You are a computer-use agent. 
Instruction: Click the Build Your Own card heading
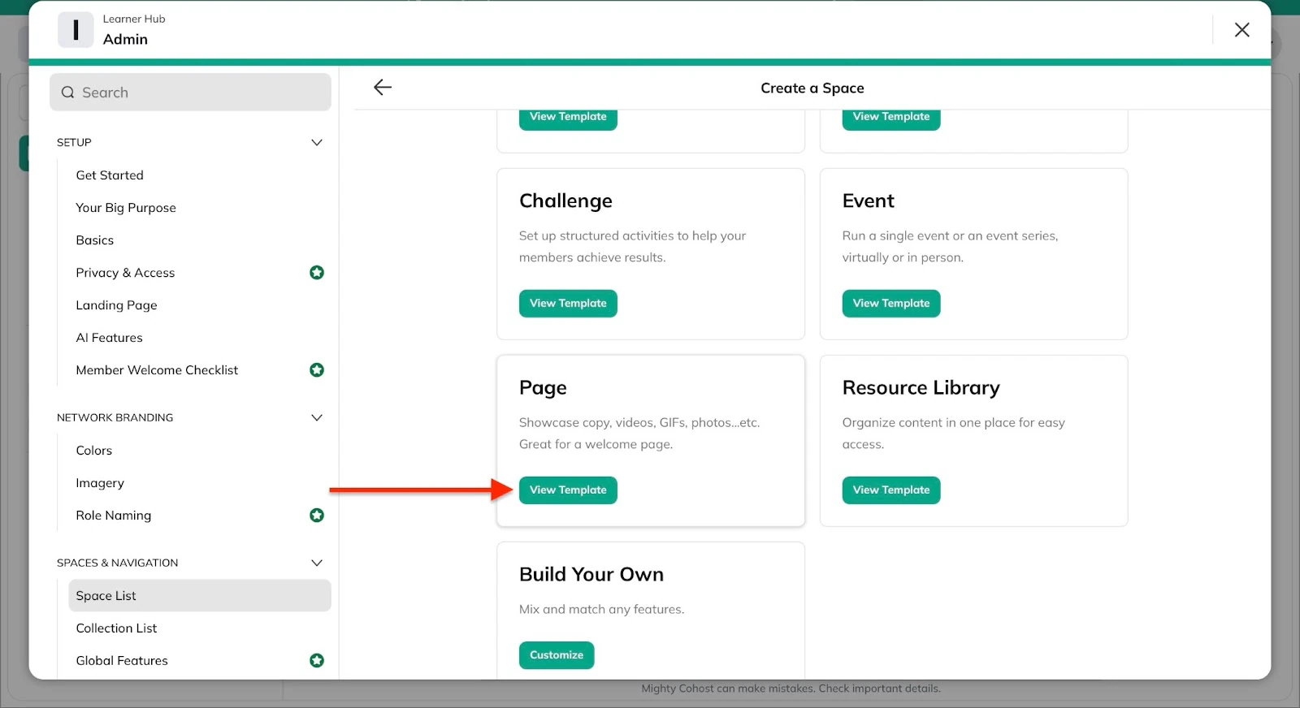tap(591, 575)
